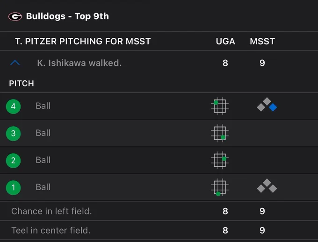Click T. Pitzer pitching for MSST row

[x=159, y=42]
